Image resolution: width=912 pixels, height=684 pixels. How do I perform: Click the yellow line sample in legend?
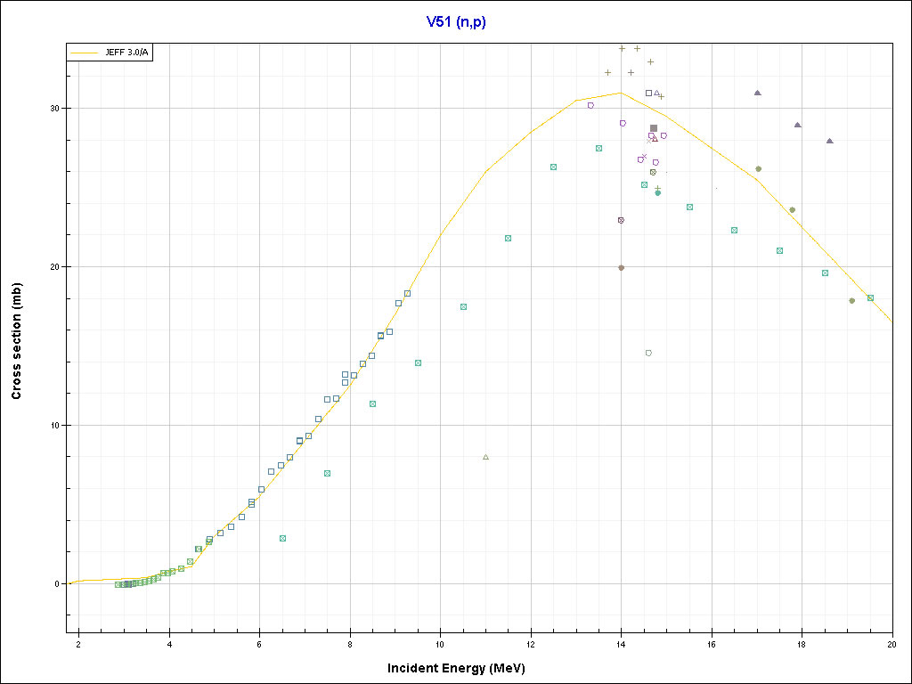click(85, 53)
